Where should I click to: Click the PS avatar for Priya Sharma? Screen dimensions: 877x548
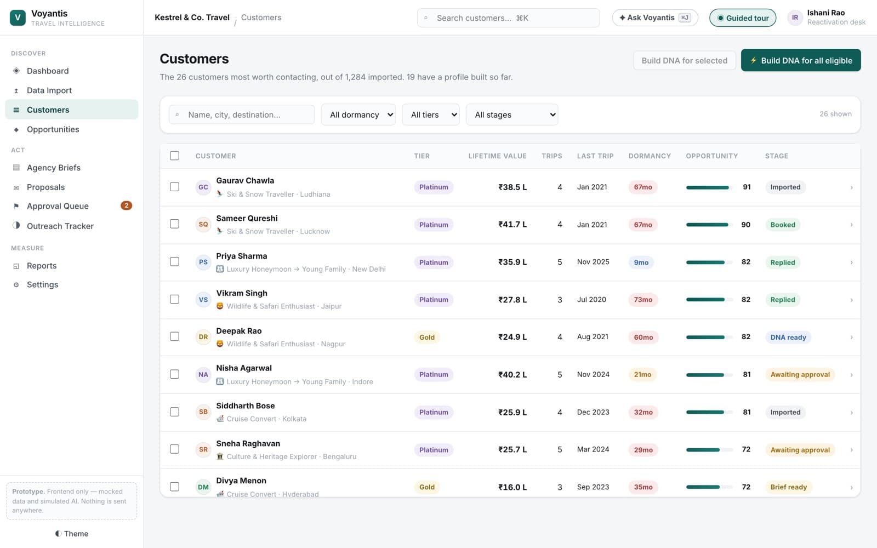pyautogui.click(x=203, y=262)
